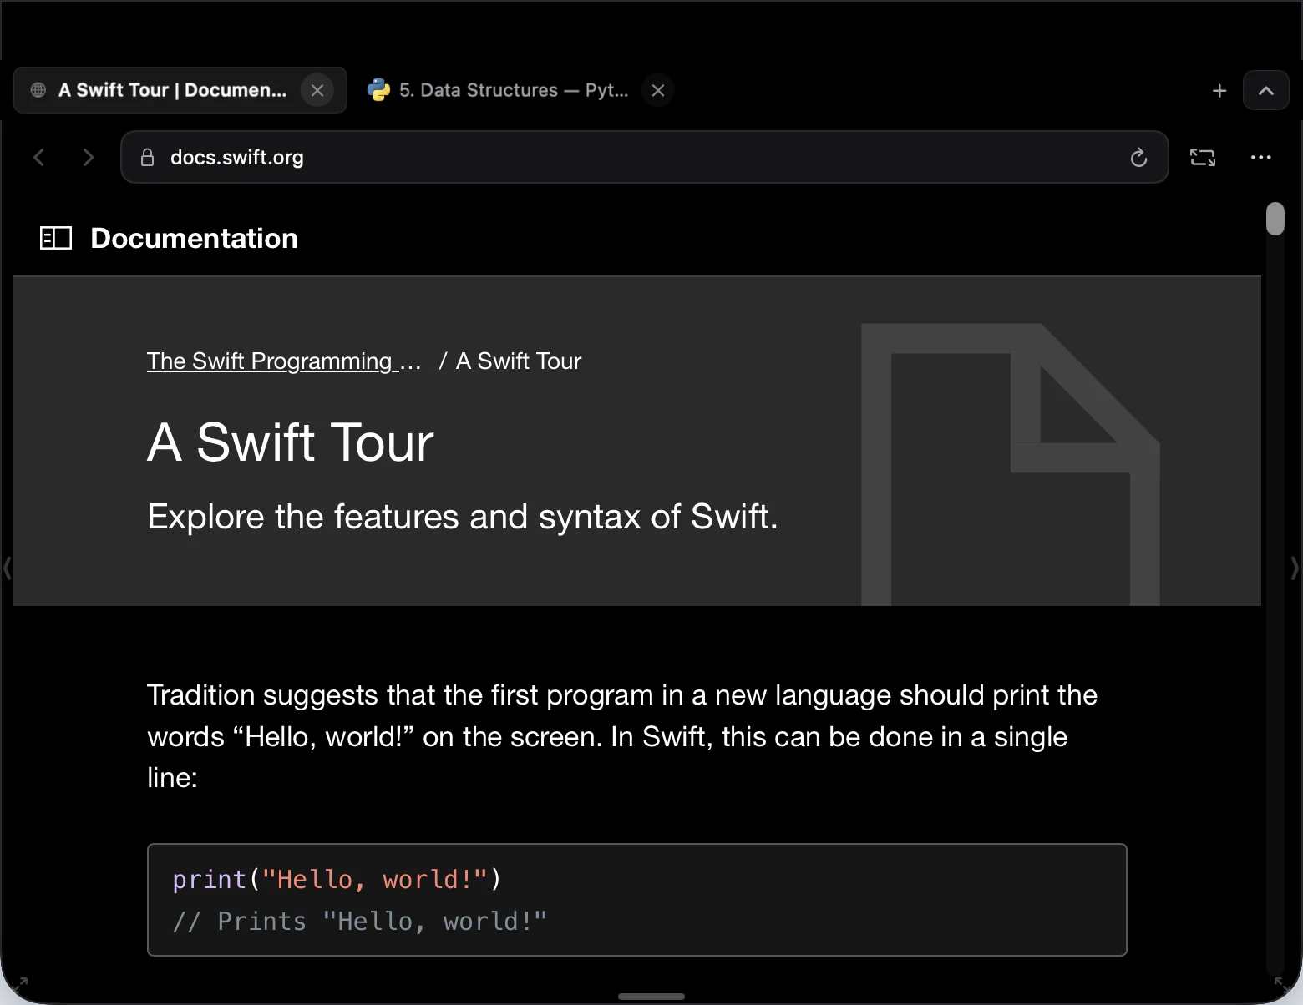Open The Swift Programming breadcrumb link
The width and height of the screenshot is (1303, 1005).
point(284,361)
